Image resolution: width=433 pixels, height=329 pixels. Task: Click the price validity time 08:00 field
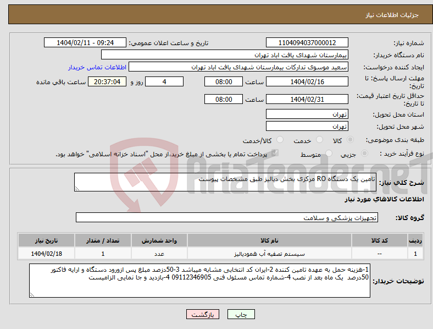[x=224, y=99]
